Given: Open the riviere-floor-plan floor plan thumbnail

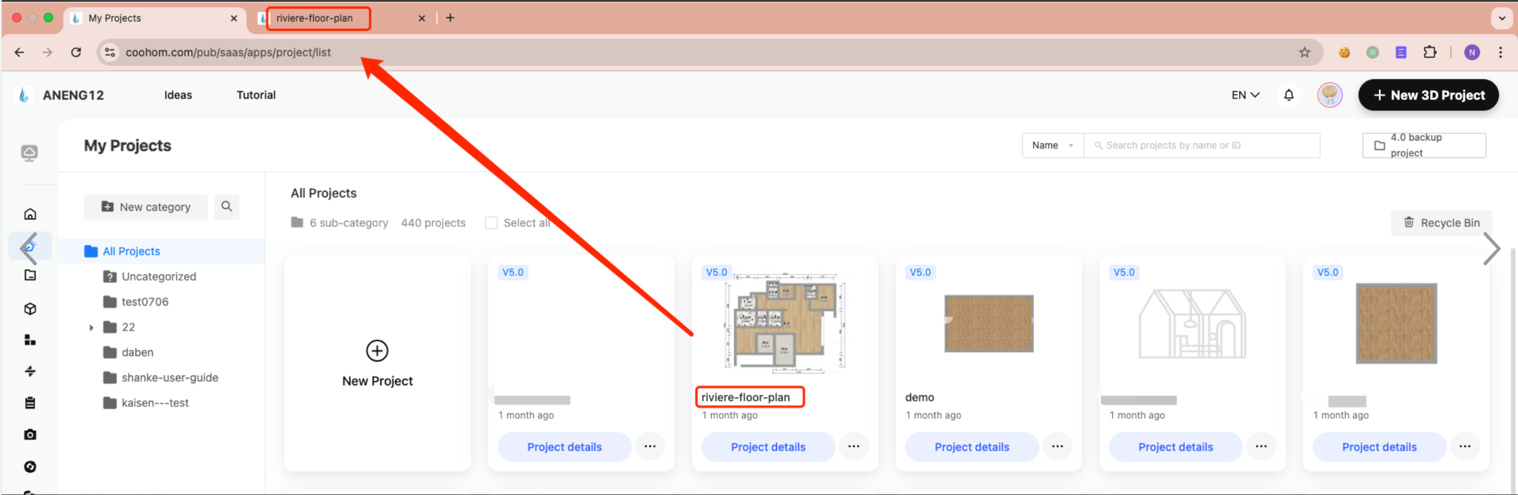Looking at the screenshot, I should [784, 323].
